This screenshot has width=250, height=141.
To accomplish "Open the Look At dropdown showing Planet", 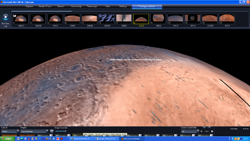I will (10, 131).
